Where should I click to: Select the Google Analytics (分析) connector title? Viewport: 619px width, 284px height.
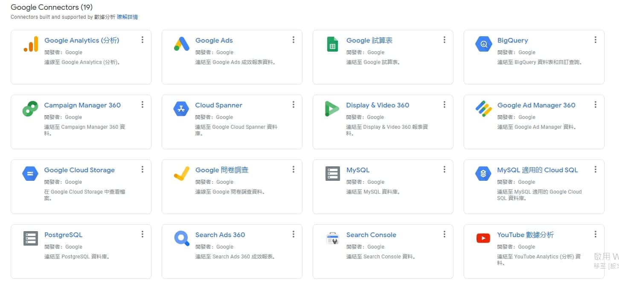[x=82, y=41]
